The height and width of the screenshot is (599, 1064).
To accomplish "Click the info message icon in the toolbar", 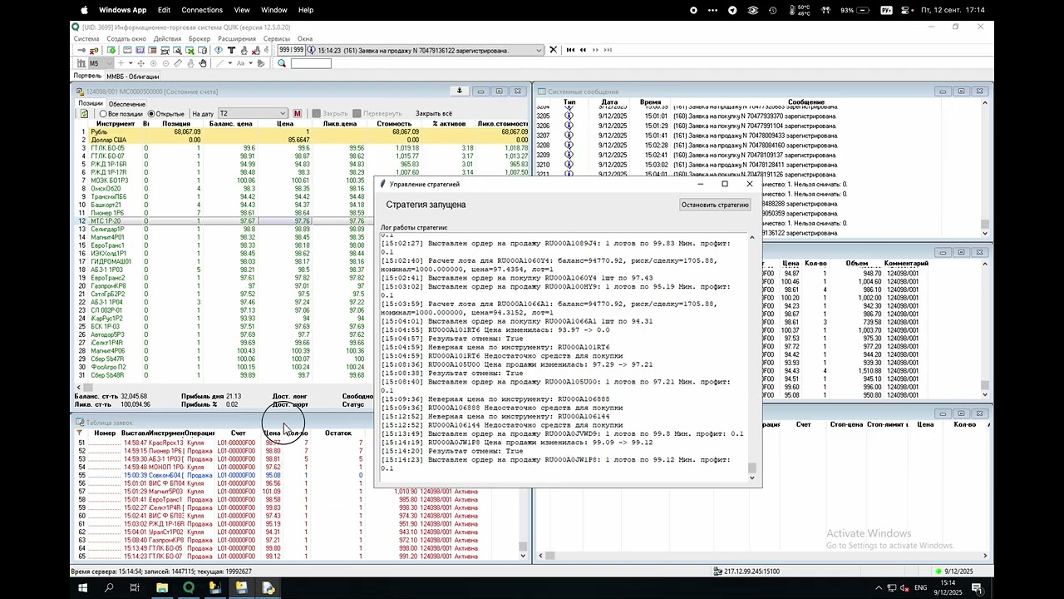I will pyautogui.click(x=311, y=50).
